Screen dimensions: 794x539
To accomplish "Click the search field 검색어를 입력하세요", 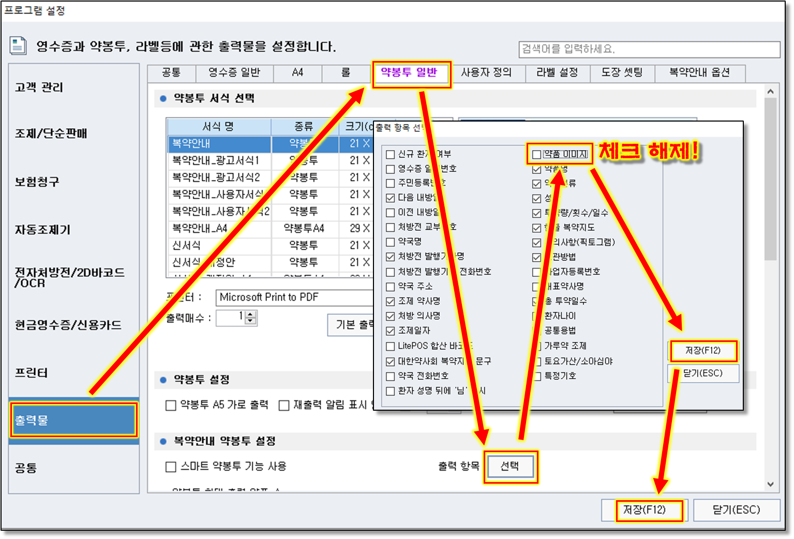I will coord(649,49).
